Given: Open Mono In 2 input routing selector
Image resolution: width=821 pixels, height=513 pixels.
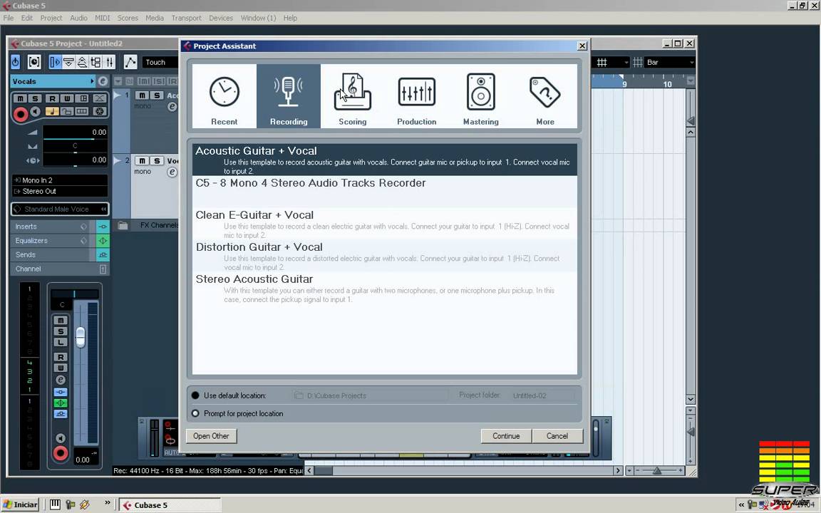Looking at the screenshot, I should pos(60,180).
